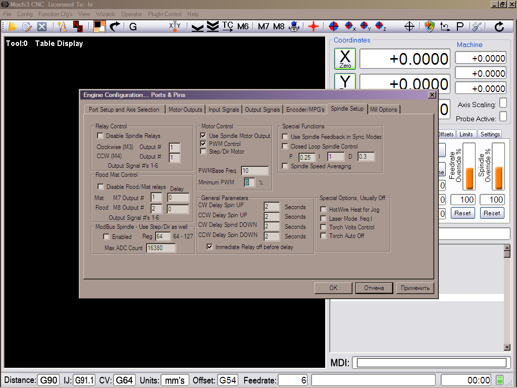This screenshot has height=388, width=517.
Task: Click the Feedrate Override orange bar
Action: pyautogui.click(x=469, y=178)
